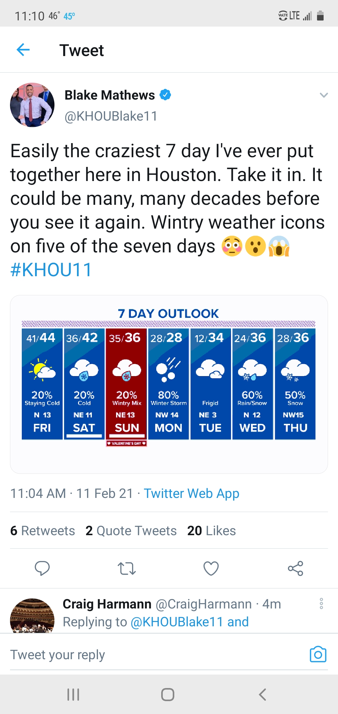Open the @KHOUBlake11 mention in reply
This screenshot has width=338, height=714.
pos(177,622)
